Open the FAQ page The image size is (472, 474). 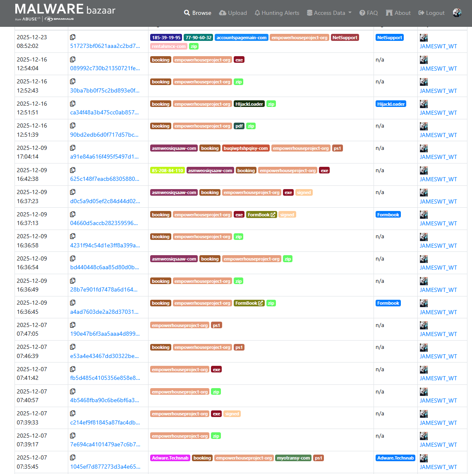369,13
